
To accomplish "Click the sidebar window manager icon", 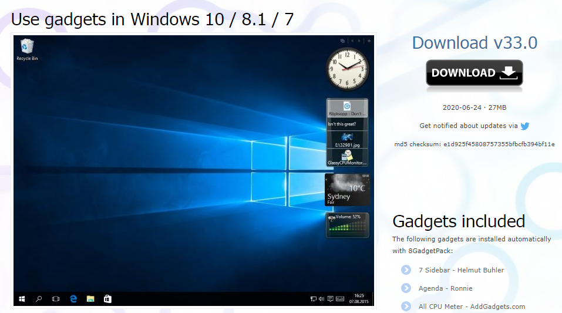I will pyautogui.click(x=342, y=41).
